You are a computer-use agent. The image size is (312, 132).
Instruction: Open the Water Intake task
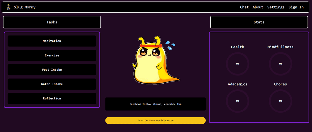pyautogui.click(x=52, y=84)
